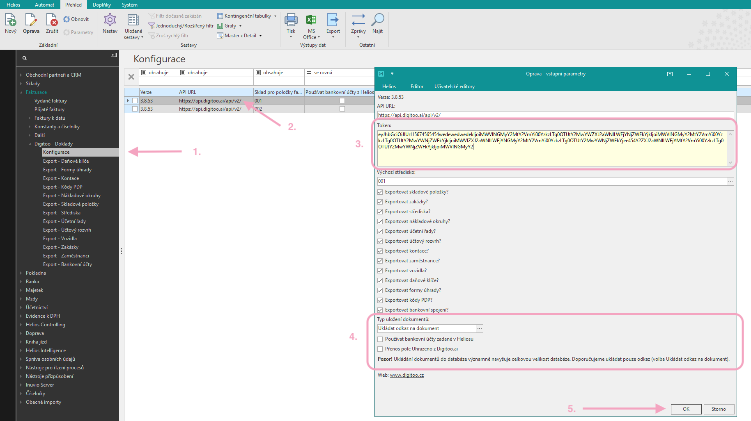Cancel with the Storno button
The height and width of the screenshot is (421, 751).
[719, 409]
